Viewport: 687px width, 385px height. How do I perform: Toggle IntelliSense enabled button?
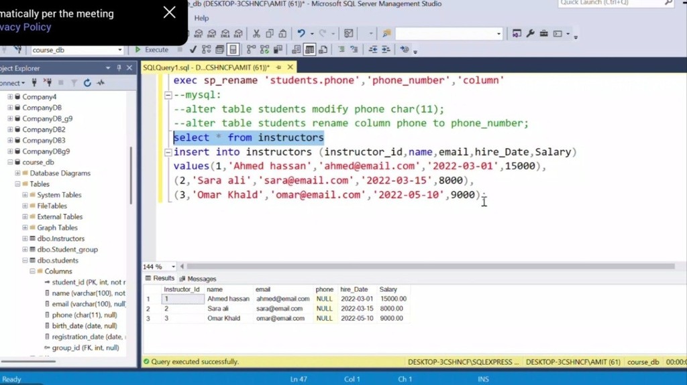pos(233,50)
